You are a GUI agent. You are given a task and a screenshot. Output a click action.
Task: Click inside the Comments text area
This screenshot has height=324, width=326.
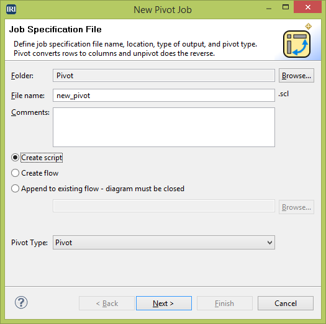(x=164, y=127)
